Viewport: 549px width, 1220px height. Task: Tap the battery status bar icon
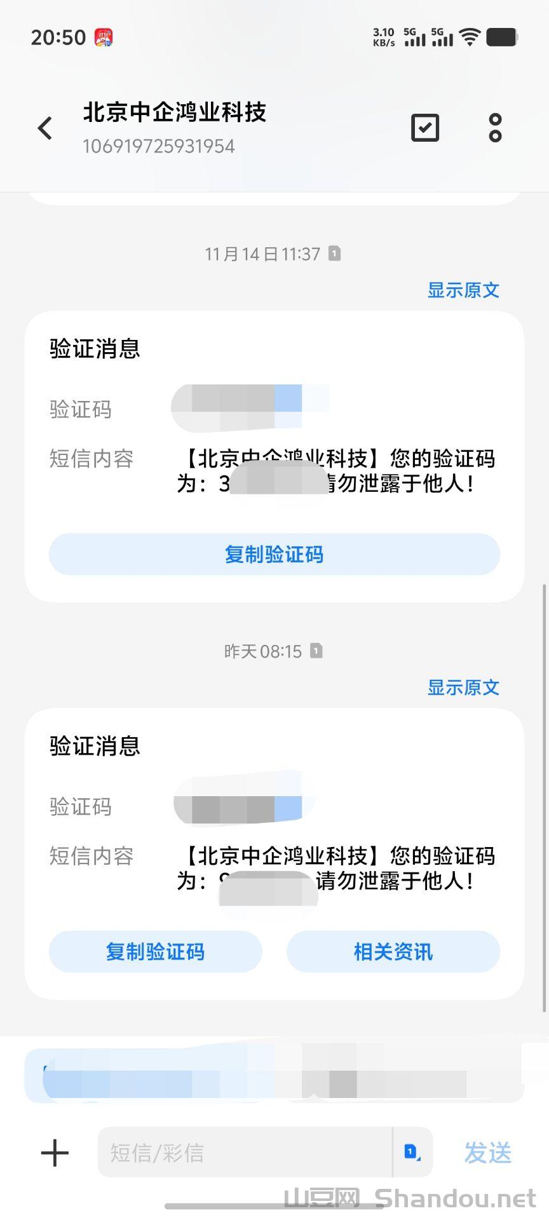tap(502, 37)
